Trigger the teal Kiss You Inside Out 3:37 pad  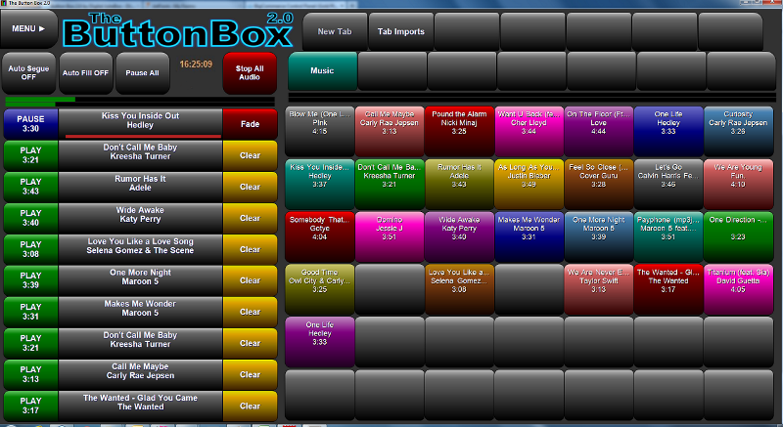[x=320, y=184]
